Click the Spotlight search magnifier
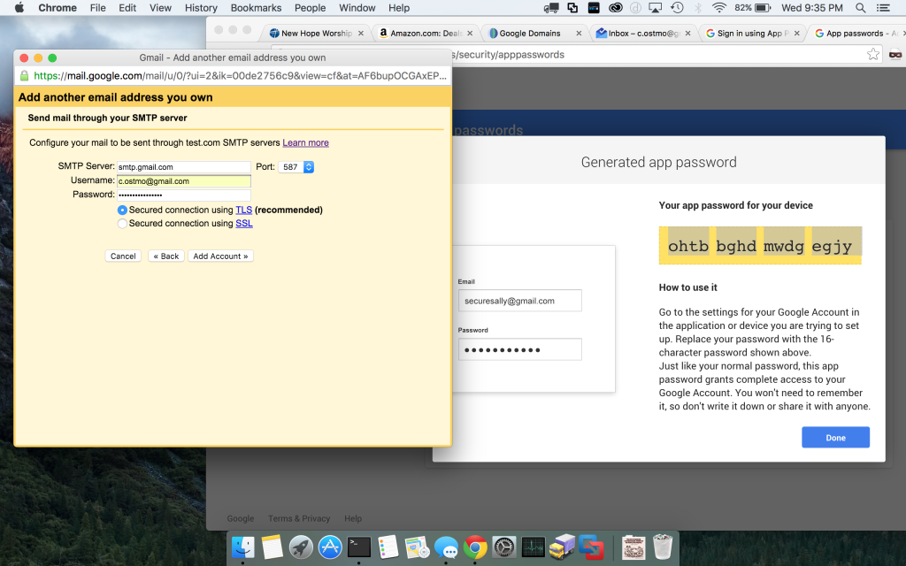Screen dimensions: 906x566 pos(860,7)
